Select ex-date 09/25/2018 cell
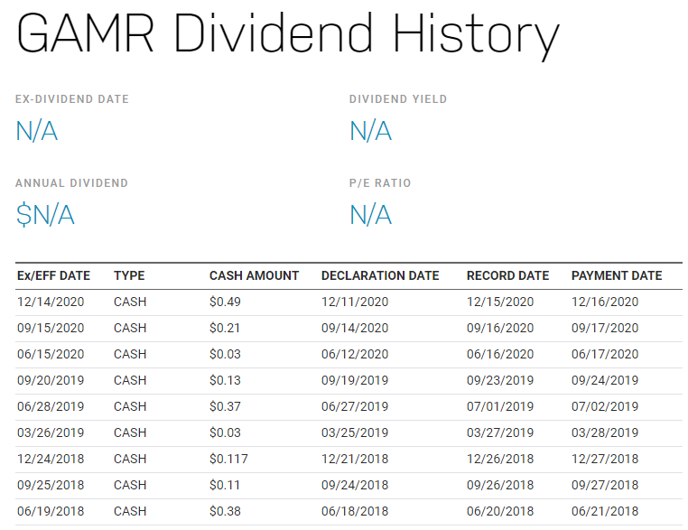Viewport: 688px width, 530px height. click(x=51, y=485)
